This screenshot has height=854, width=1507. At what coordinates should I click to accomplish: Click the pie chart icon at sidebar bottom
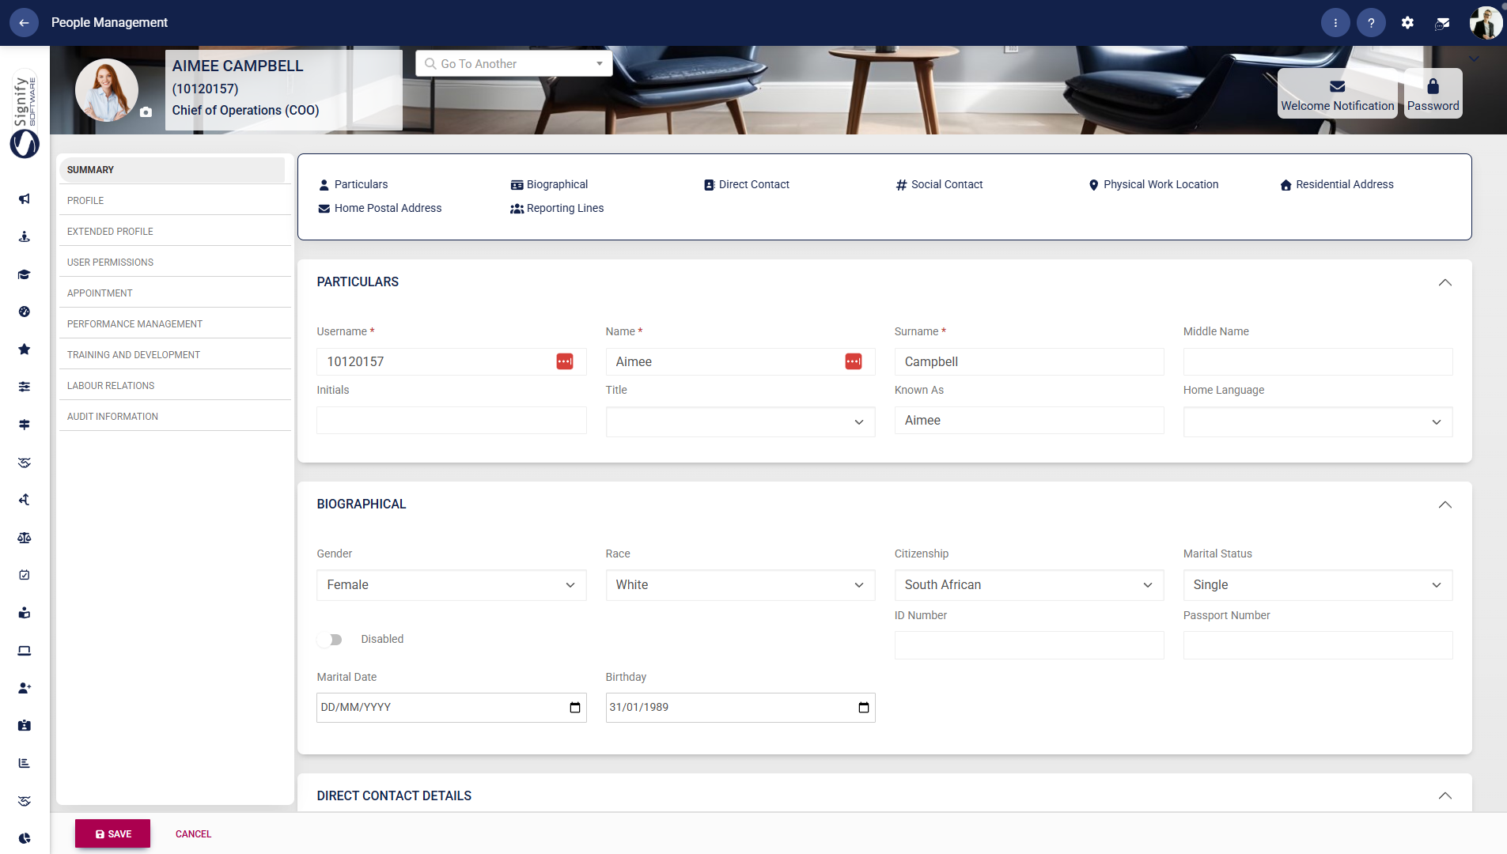click(25, 837)
